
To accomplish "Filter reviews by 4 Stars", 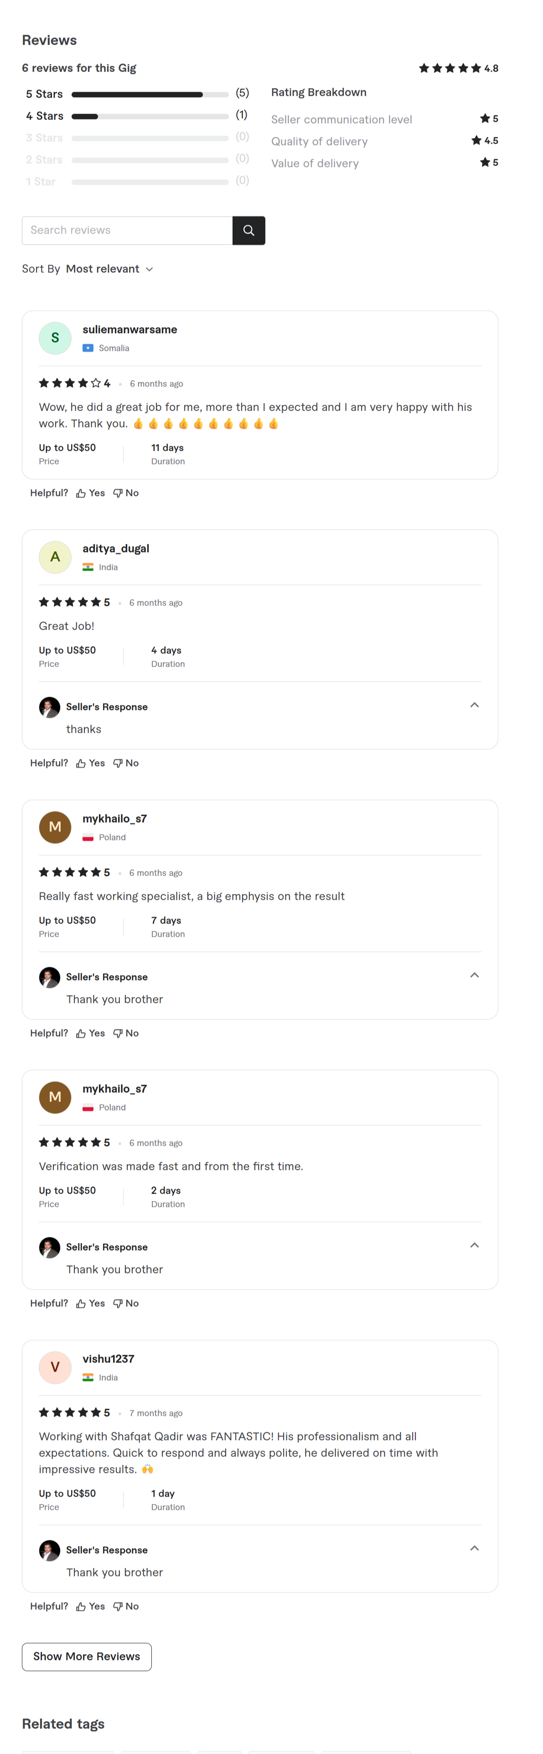I will (44, 116).
